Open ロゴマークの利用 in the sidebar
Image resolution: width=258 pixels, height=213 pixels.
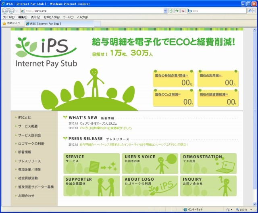[31, 144]
